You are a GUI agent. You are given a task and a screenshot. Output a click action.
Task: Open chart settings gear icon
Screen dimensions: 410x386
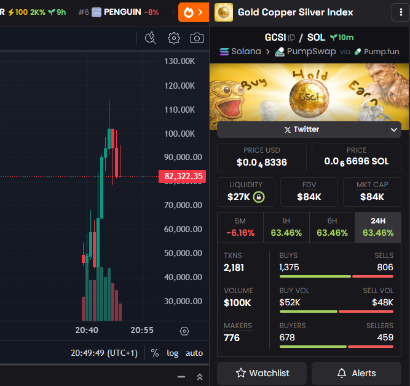coord(173,38)
